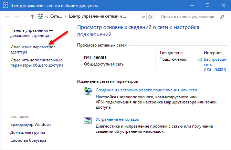The width and height of the screenshot is (231, 150).
Task: Click Создание и настройка нового подключения
Action: [146, 90]
